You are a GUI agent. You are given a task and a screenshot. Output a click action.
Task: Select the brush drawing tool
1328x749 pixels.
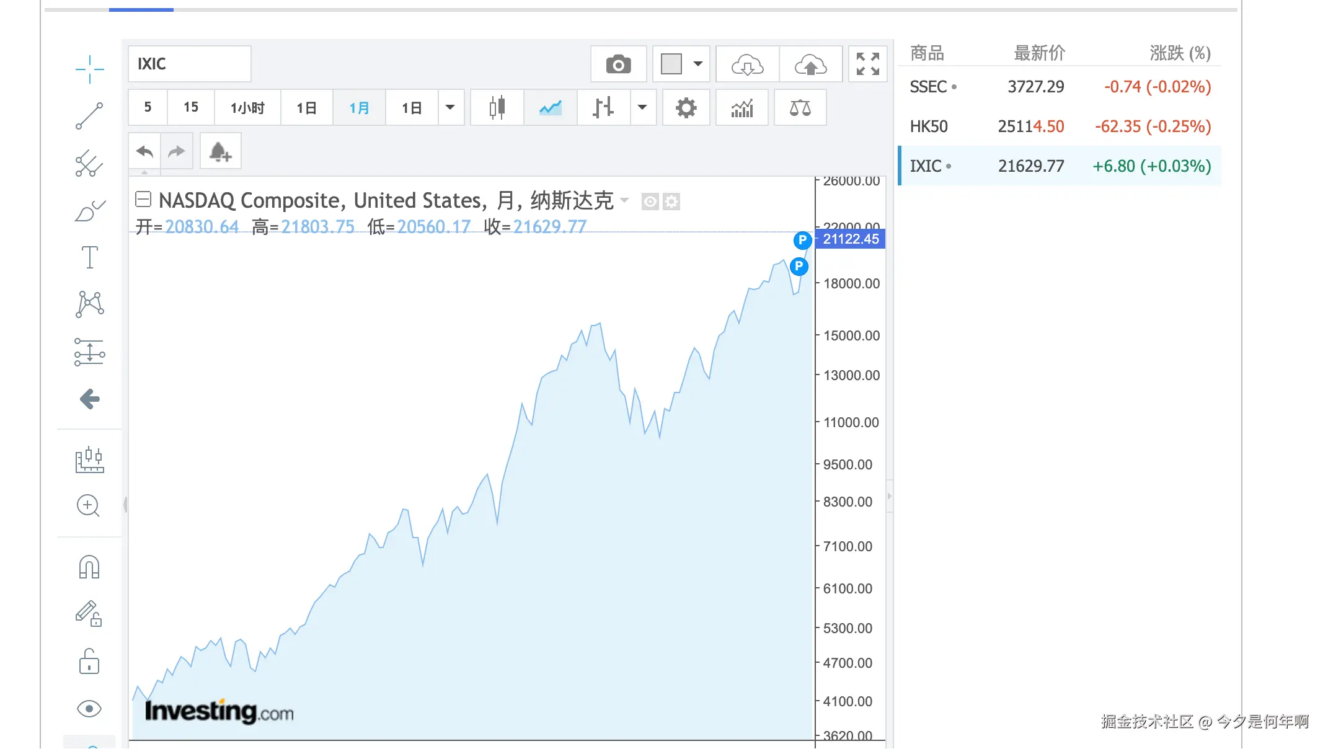[89, 211]
